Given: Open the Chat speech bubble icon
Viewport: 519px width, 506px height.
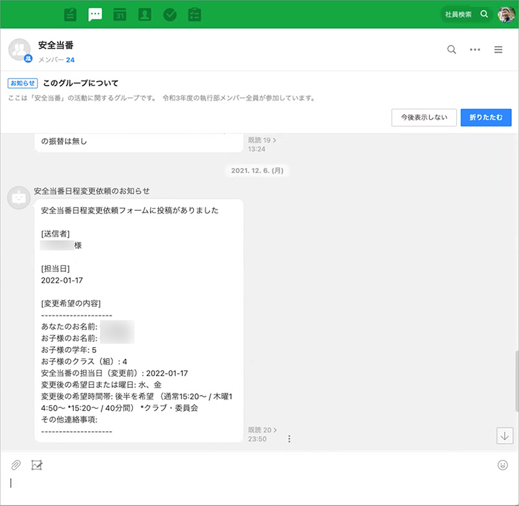Looking at the screenshot, I should coord(95,14).
